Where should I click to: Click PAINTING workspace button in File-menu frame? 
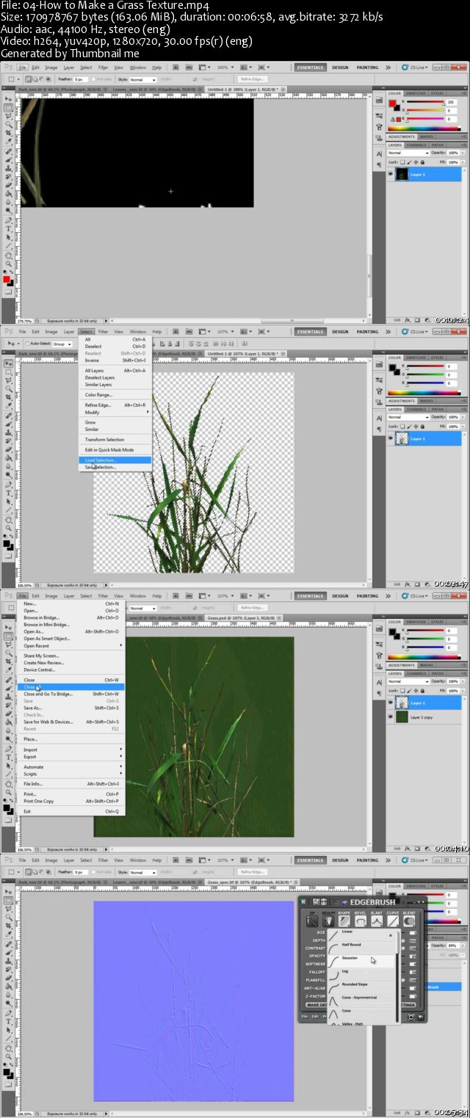coord(367,595)
